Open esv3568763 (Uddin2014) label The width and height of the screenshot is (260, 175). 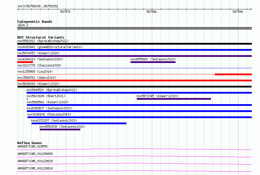point(37,78)
